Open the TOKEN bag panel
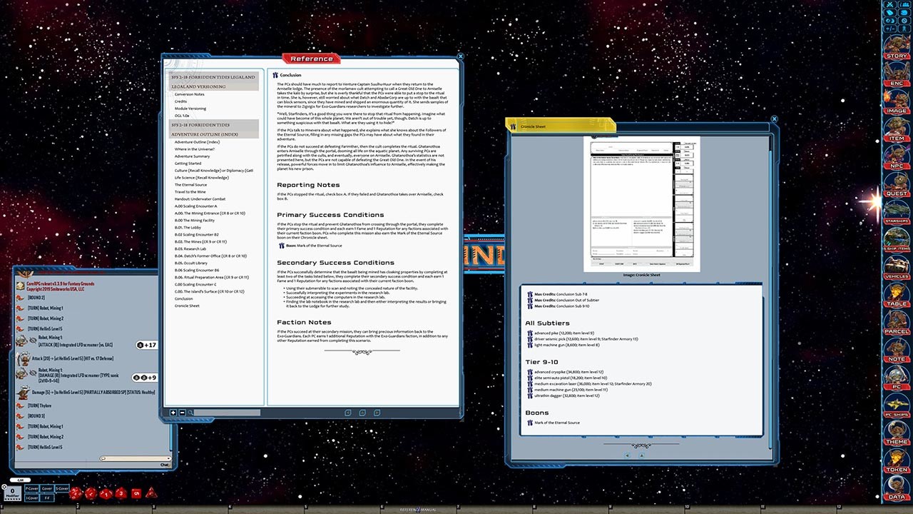The image size is (913, 514). click(897, 469)
